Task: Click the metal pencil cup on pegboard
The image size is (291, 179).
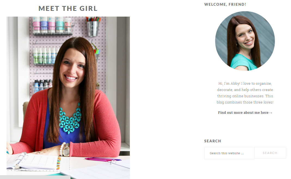Action: pyautogui.click(x=93, y=28)
